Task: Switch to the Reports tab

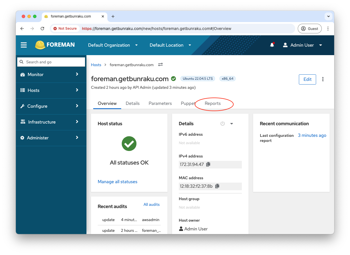Action: click(x=213, y=103)
